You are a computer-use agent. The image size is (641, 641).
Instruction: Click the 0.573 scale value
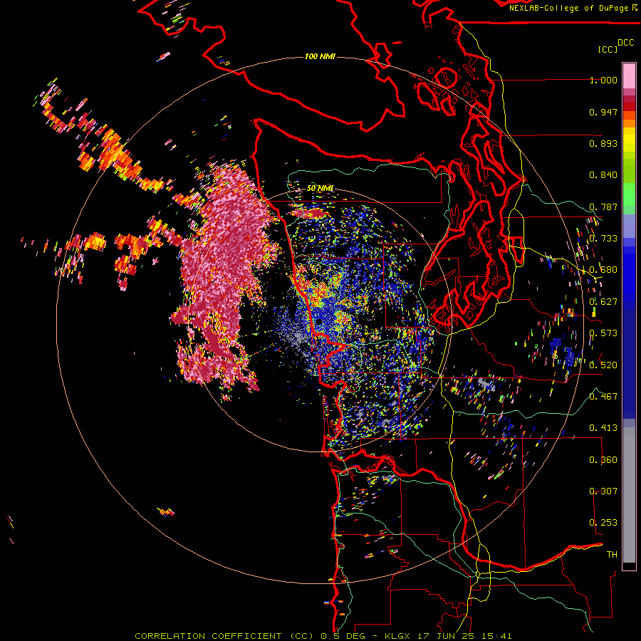pos(603,333)
